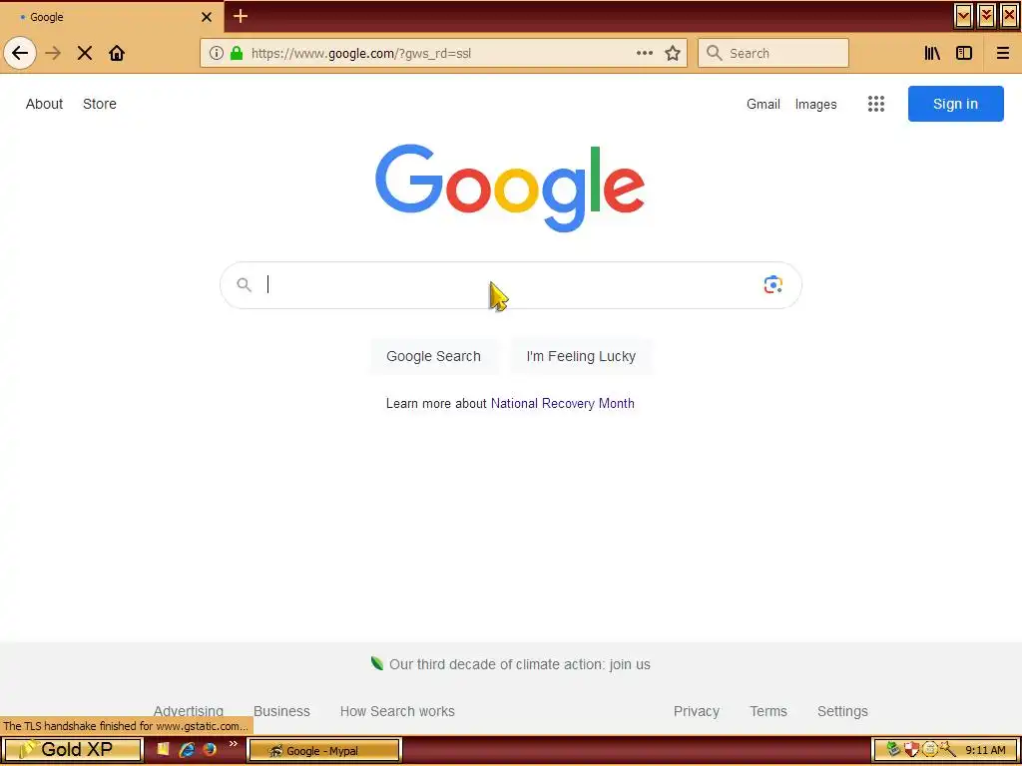Click the Advertising footer link
This screenshot has height=766, width=1022.
tap(189, 710)
